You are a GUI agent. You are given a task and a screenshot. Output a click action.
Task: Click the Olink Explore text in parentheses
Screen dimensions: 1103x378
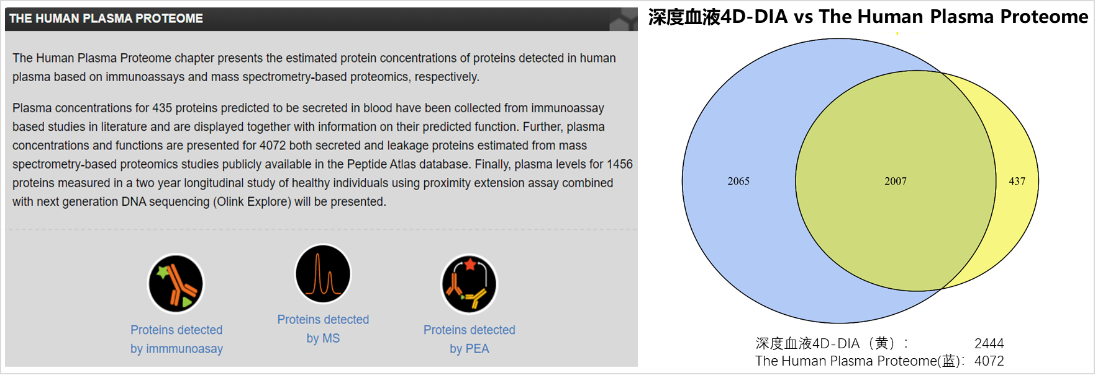click(252, 201)
